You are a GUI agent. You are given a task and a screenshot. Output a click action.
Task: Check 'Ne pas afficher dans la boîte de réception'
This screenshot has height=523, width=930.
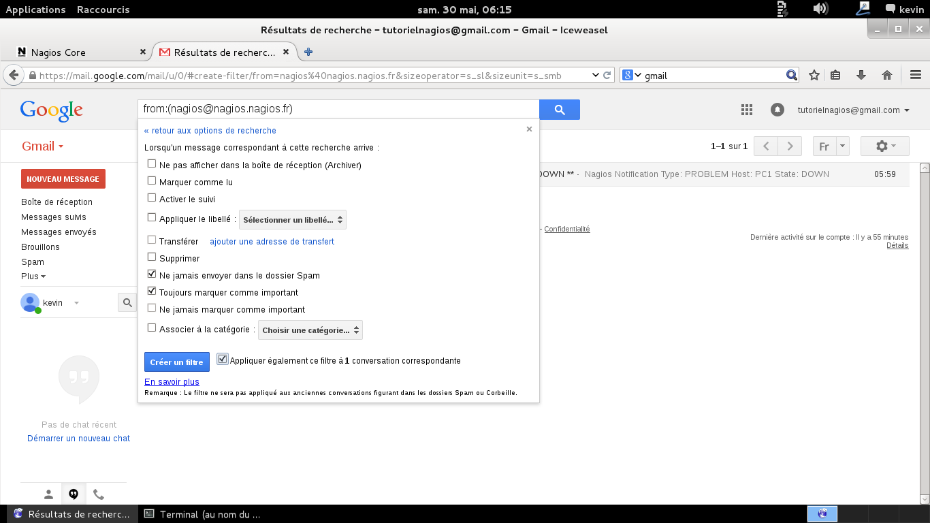pos(152,164)
